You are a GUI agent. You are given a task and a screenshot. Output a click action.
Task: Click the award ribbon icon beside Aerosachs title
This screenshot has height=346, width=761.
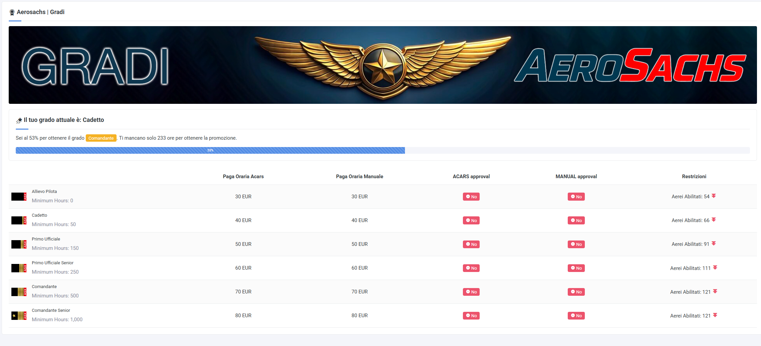[x=12, y=12]
